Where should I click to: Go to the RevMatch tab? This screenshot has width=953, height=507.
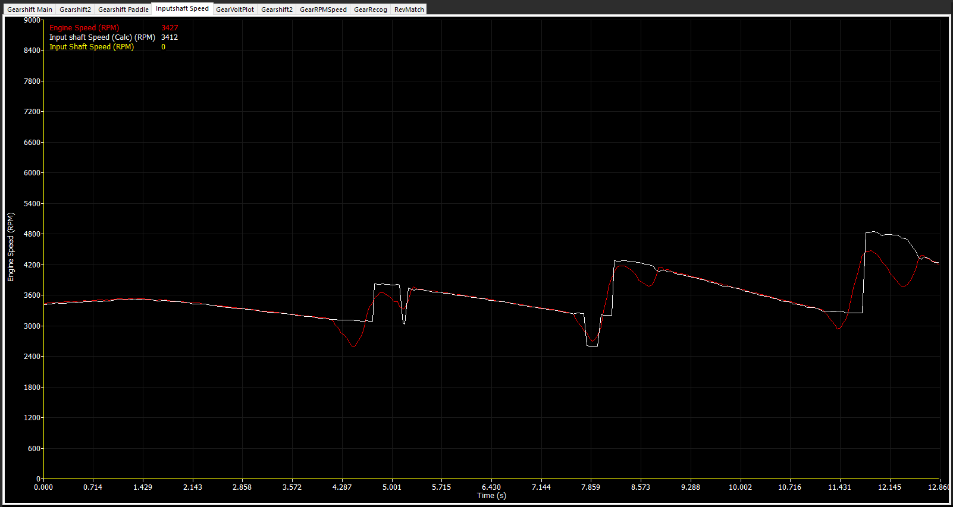pyautogui.click(x=409, y=10)
